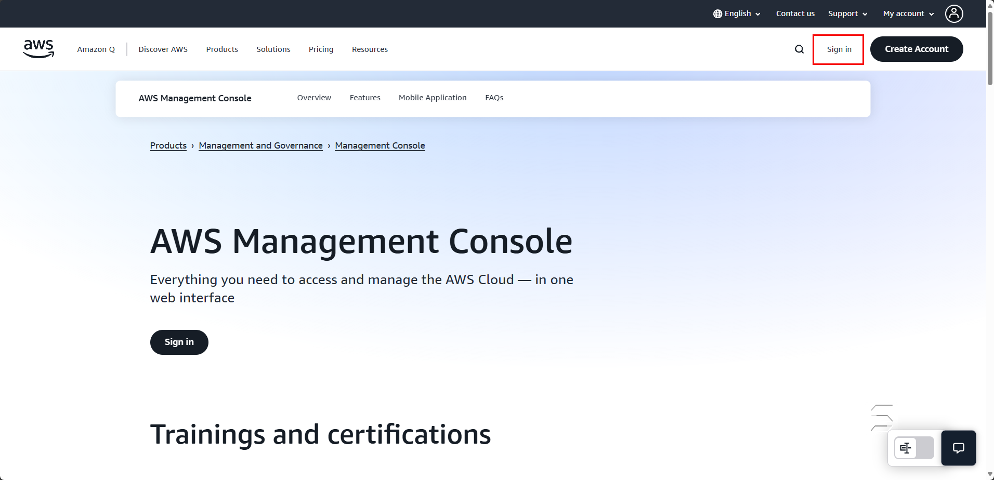The width and height of the screenshot is (994, 480).
Task: Expand the English language dropdown
Action: [737, 14]
